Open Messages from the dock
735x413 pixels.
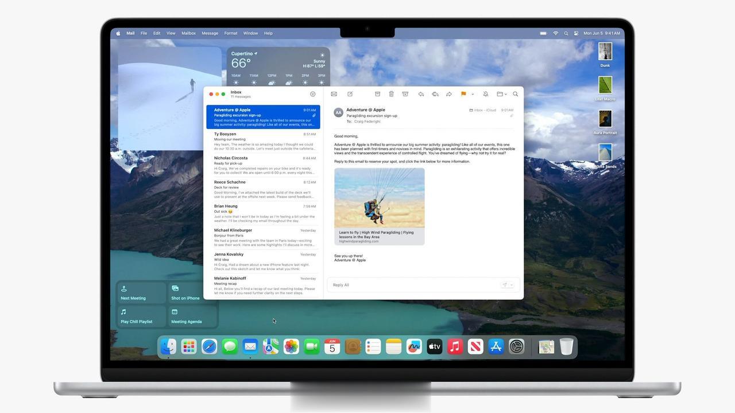(x=230, y=346)
